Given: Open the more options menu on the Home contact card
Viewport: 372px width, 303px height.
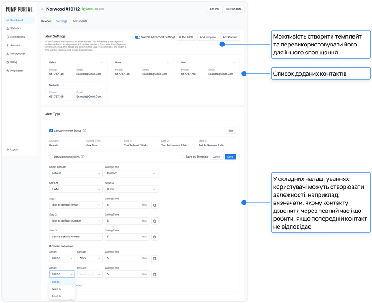Looking at the screenshot, I should 168,62.
